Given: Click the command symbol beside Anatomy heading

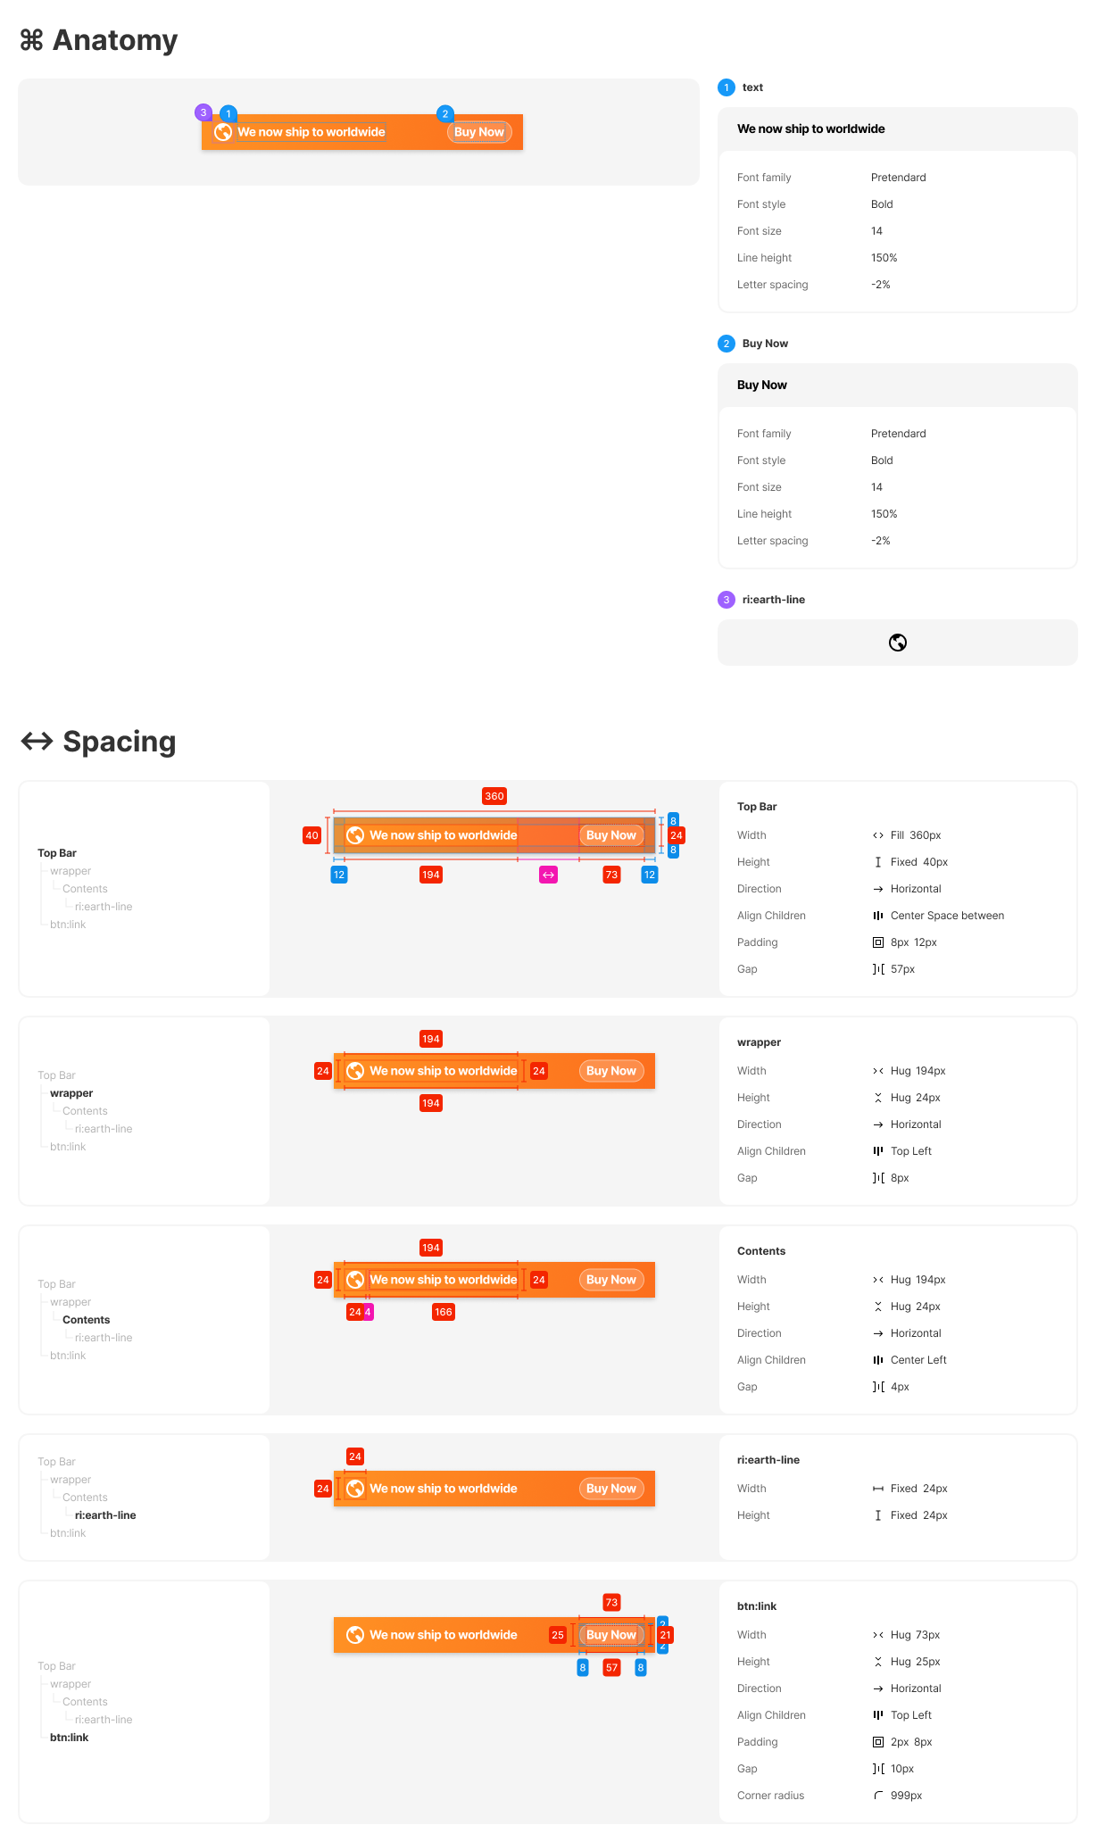Looking at the screenshot, I should coord(31,40).
